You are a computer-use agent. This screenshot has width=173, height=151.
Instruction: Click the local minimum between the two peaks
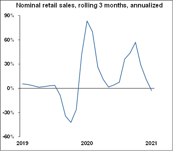point(109,87)
